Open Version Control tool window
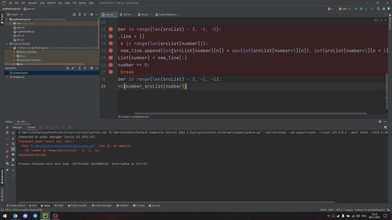The image size is (392, 220). tap(15, 206)
